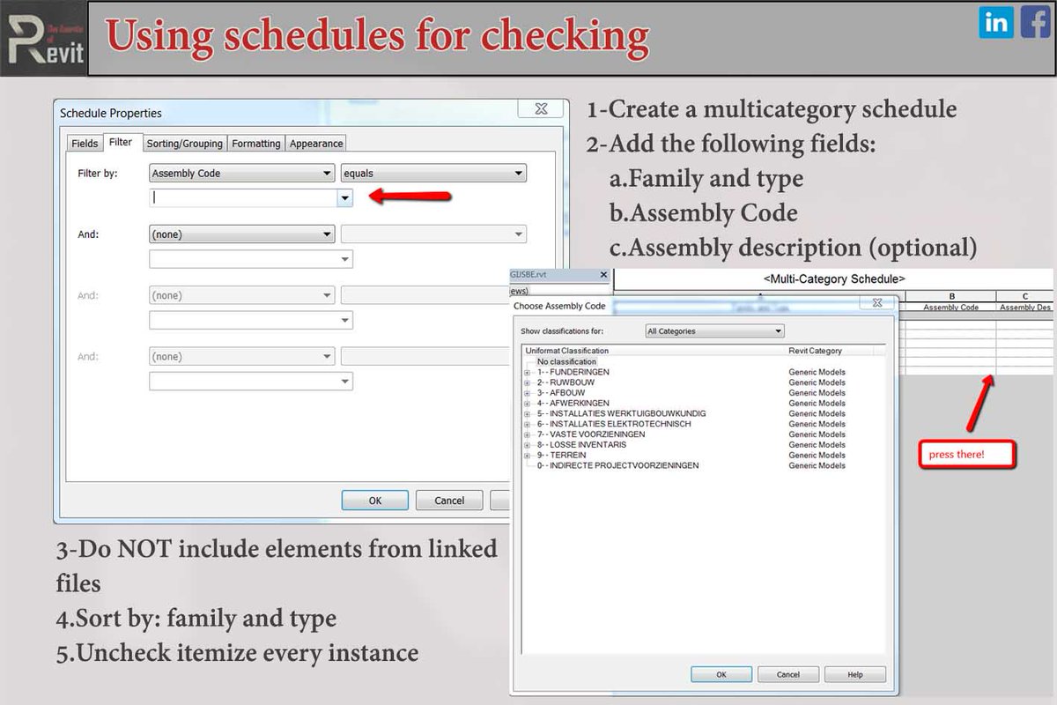
Task: Click OK in Schedule Properties
Action: click(374, 500)
